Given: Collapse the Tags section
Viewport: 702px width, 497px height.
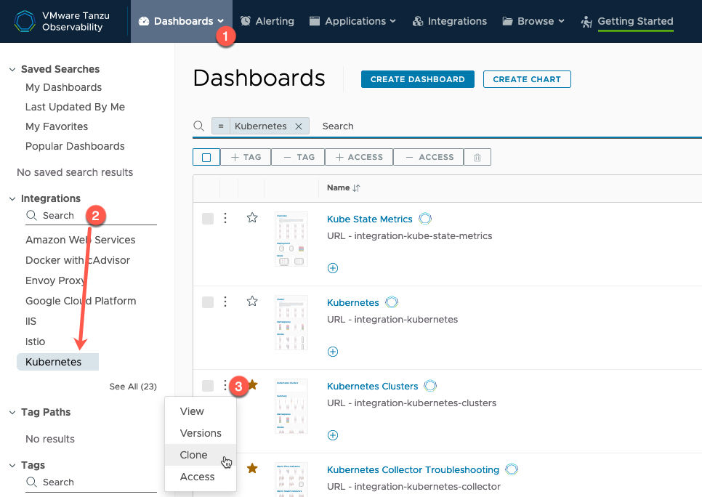Looking at the screenshot, I should (12, 465).
